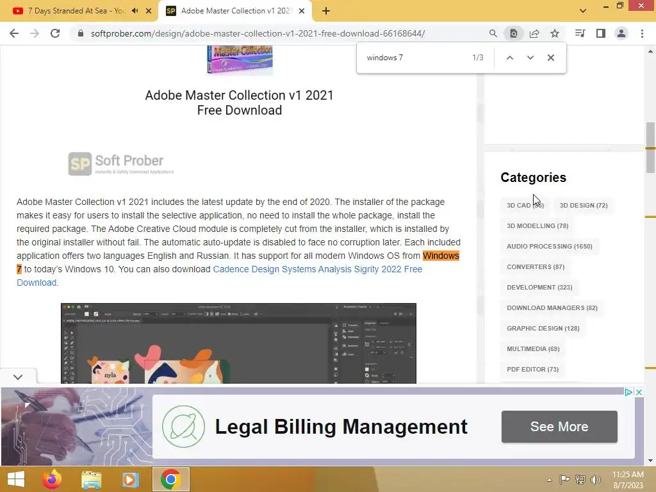Screen dimensions: 656x492
Task: Collapse the bottom ad with chevron
Action: click(17, 377)
